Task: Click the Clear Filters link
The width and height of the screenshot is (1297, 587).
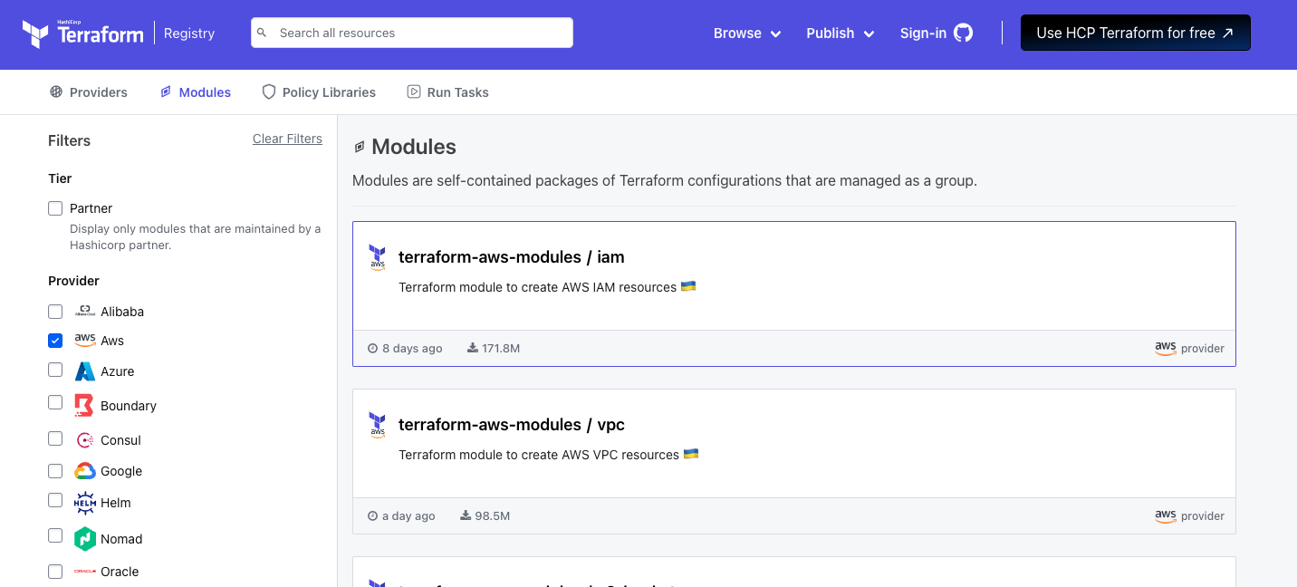Action: coord(287,139)
